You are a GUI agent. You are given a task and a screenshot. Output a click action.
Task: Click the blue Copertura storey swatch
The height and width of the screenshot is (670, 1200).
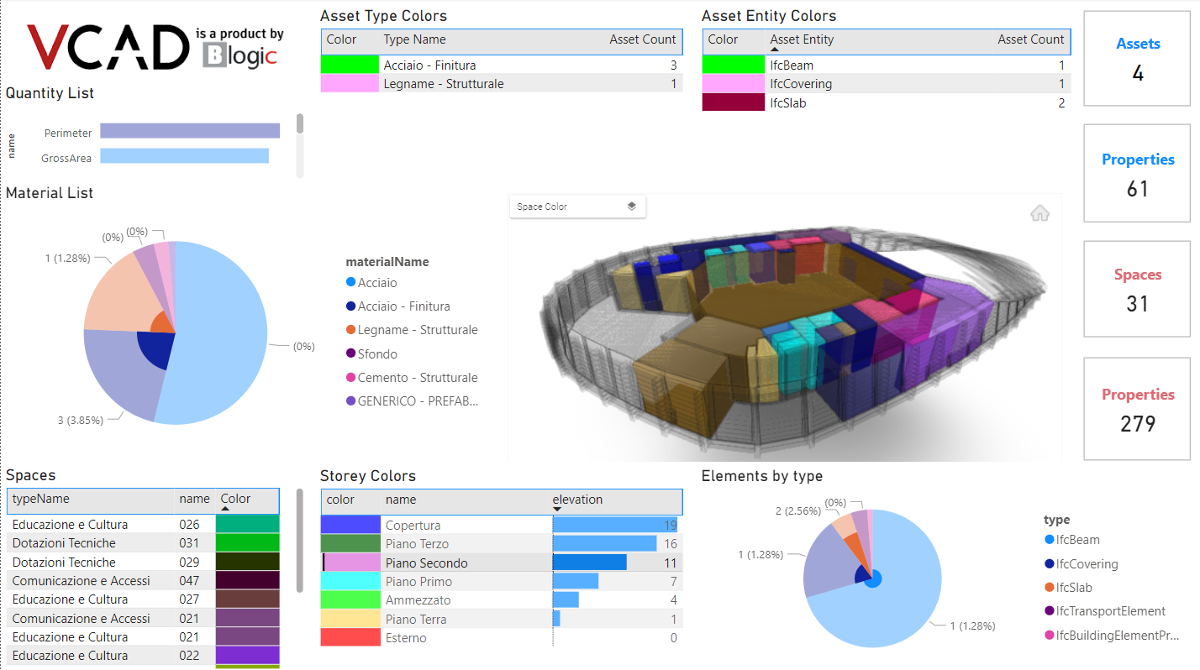point(350,525)
